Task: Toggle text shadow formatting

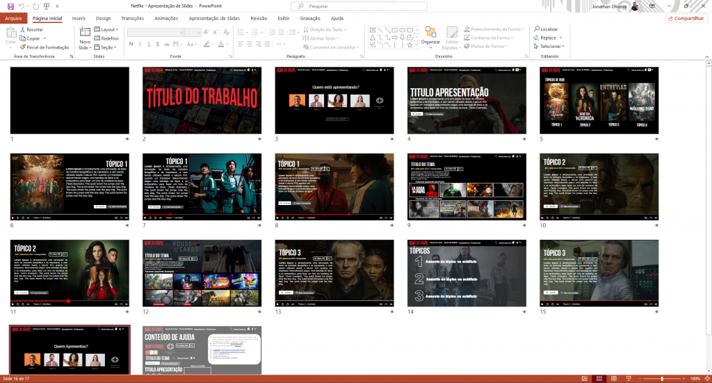Action: [158, 44]
